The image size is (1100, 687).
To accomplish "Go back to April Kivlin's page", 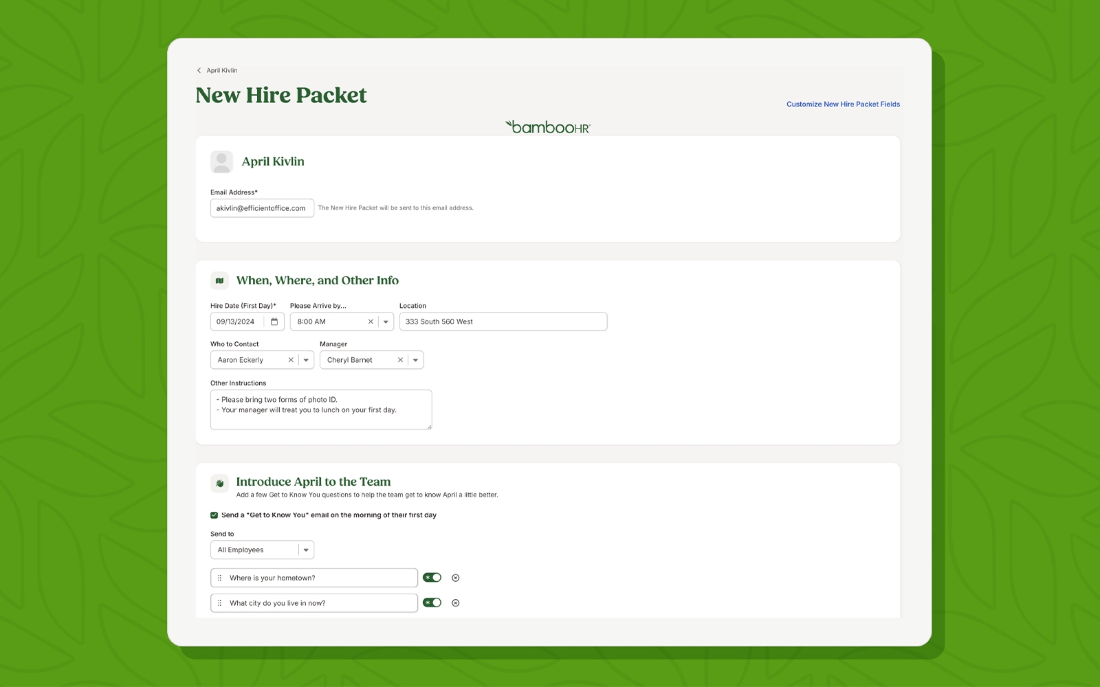I will pyautogui.click(x=217, y=71).
